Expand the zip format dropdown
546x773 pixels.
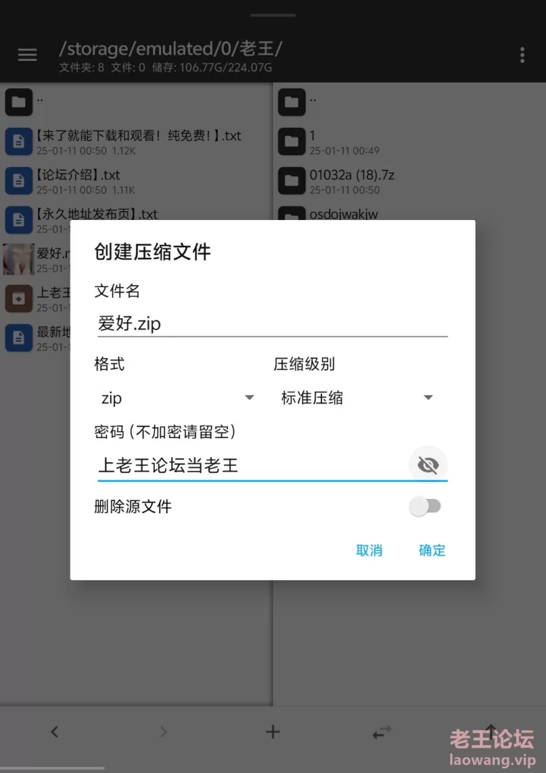pos(176,398)
